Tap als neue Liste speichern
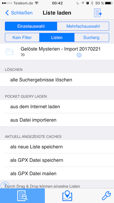The image size is (114, 203). click(57, 147)
